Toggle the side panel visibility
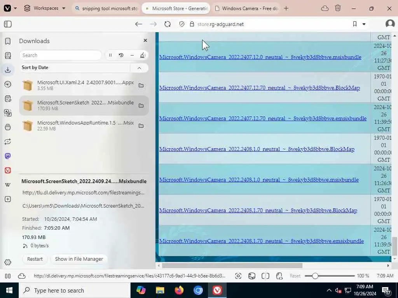Screen dimensions: 398x298 click(8, 24)
